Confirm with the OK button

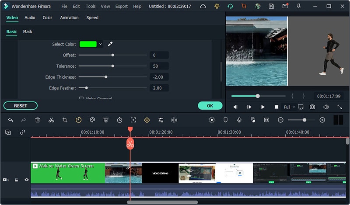click(x=210, y=105)
